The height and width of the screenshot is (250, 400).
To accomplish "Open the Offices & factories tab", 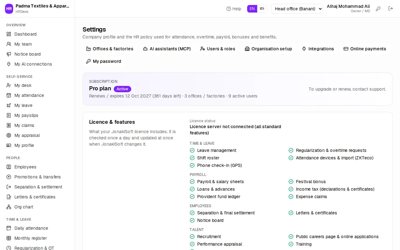I will pyautogui.click(x=110, y=49).
